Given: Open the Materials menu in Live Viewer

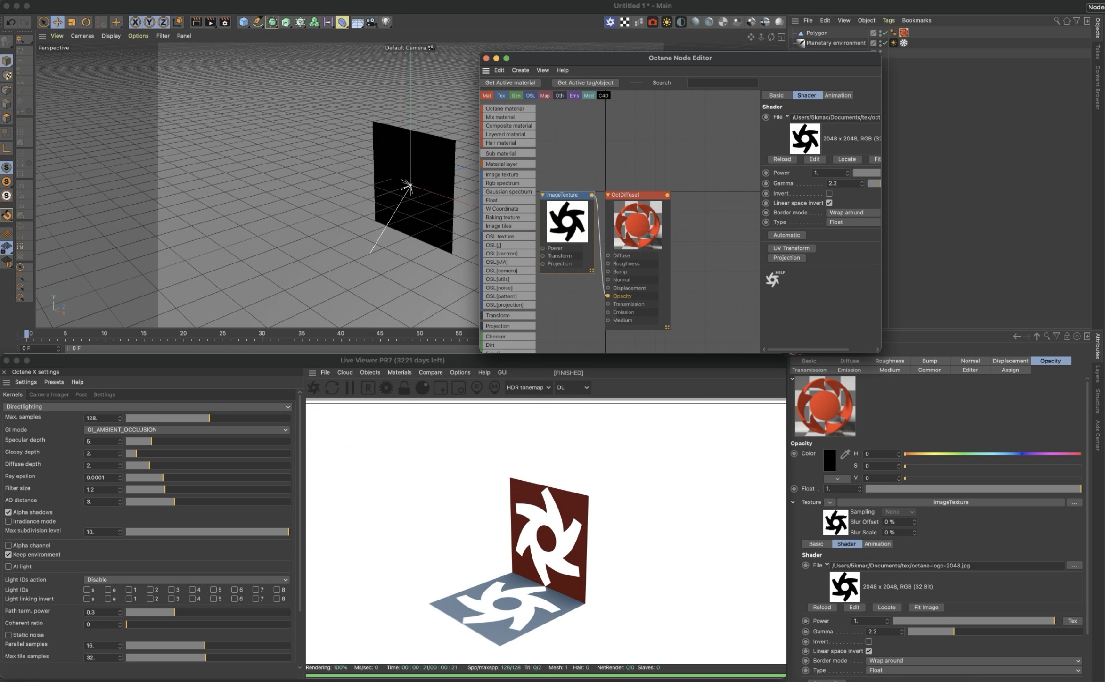Looking at the screenshot, I should click(x=399, y=372).
